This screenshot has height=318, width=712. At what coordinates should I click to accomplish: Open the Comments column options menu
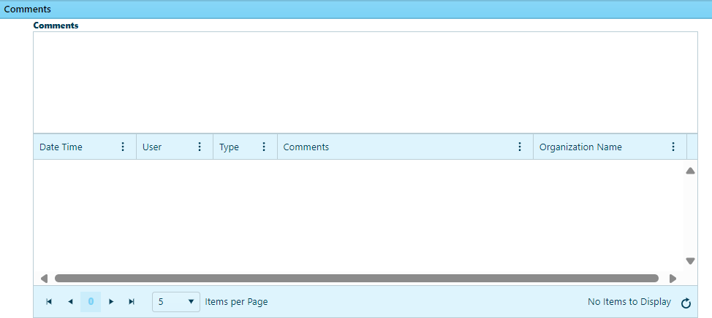coord(520,147)
